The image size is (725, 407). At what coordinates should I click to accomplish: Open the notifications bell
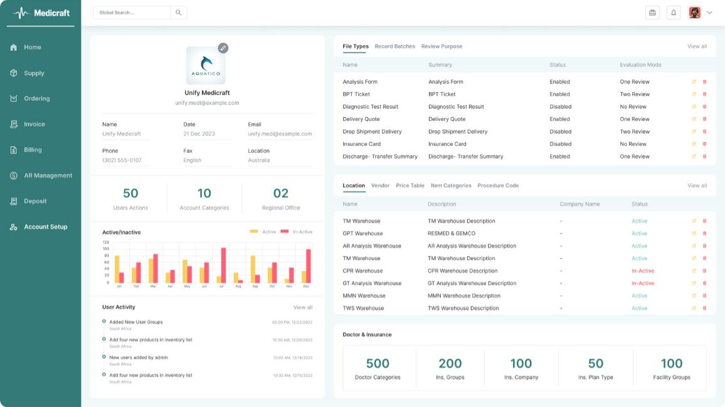tap(674, 13)
